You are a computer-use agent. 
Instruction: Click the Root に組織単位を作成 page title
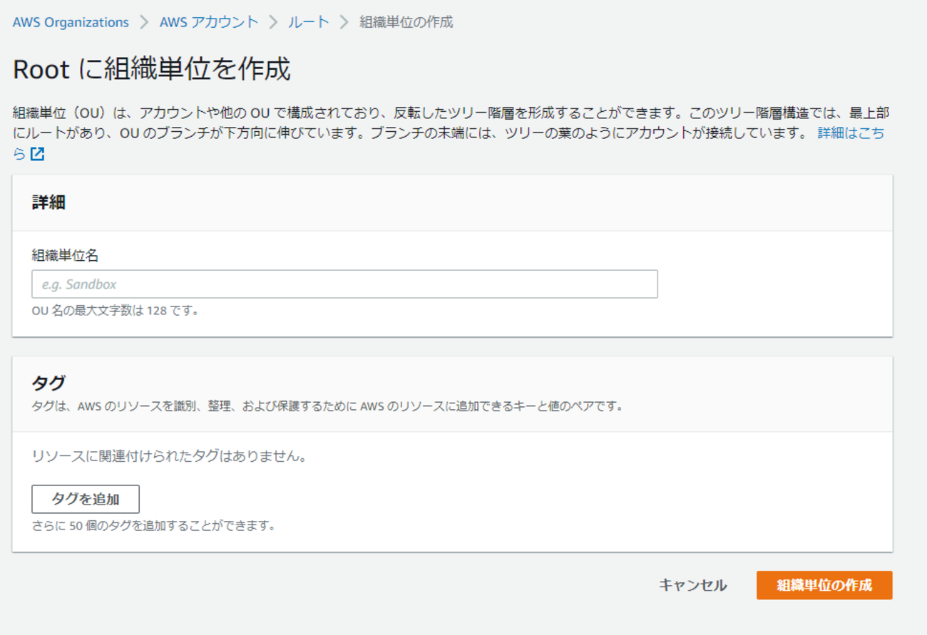click(x=152, y=70)
